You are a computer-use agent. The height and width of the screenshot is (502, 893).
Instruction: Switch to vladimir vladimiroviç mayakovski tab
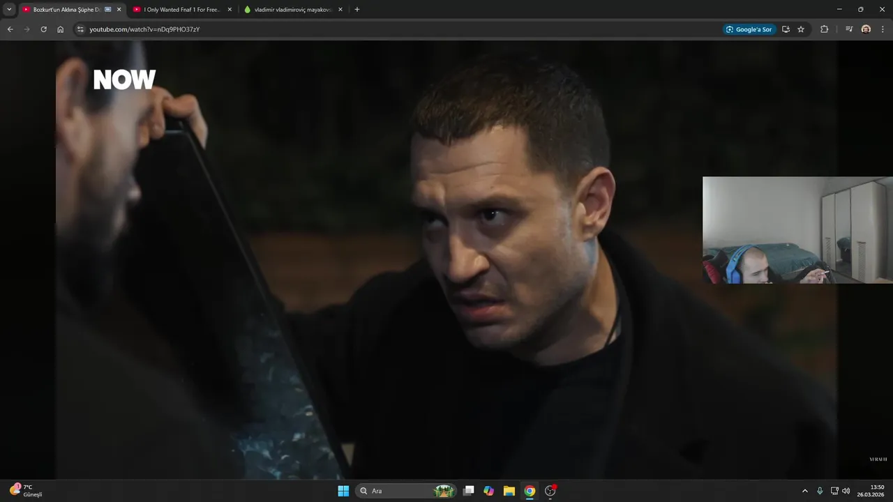point(292,10)
